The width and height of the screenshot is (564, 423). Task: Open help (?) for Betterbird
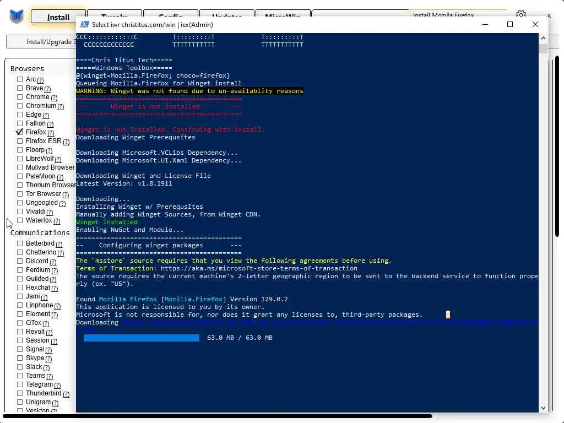(x=59, y=244)
